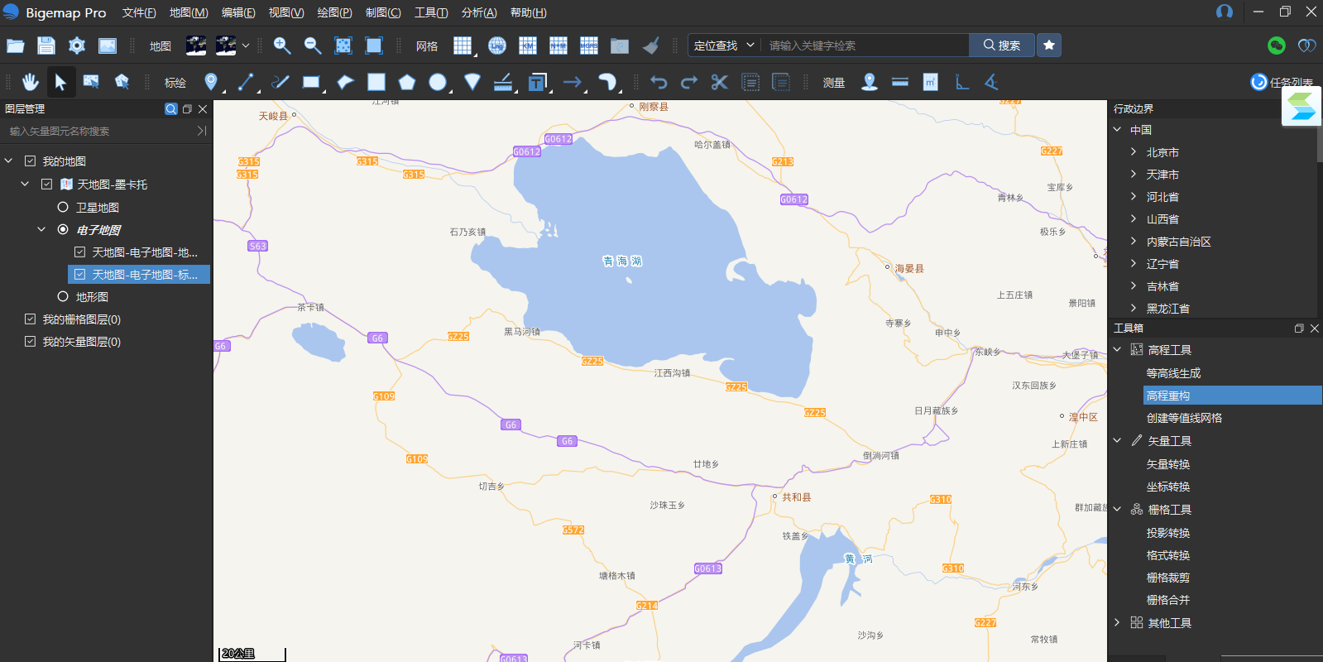Select the pan hand tool
The width and height of the screenshot is (1323, 662).
[x=30, y=82]
